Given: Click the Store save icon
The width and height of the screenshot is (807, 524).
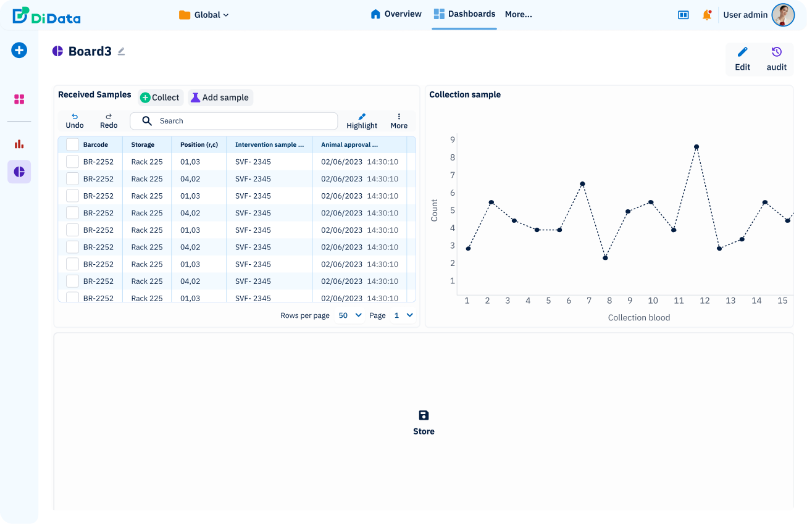Looking at the screenshot, I should [x=424, y=416].
